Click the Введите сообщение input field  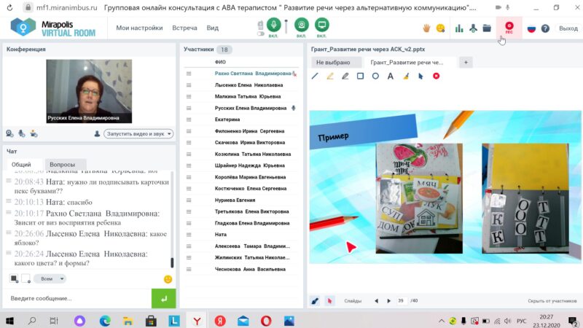[x=77, y=298]
